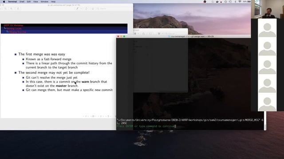Open the View menu
This screenshot has height=159, width=284.
click(35, 2)
